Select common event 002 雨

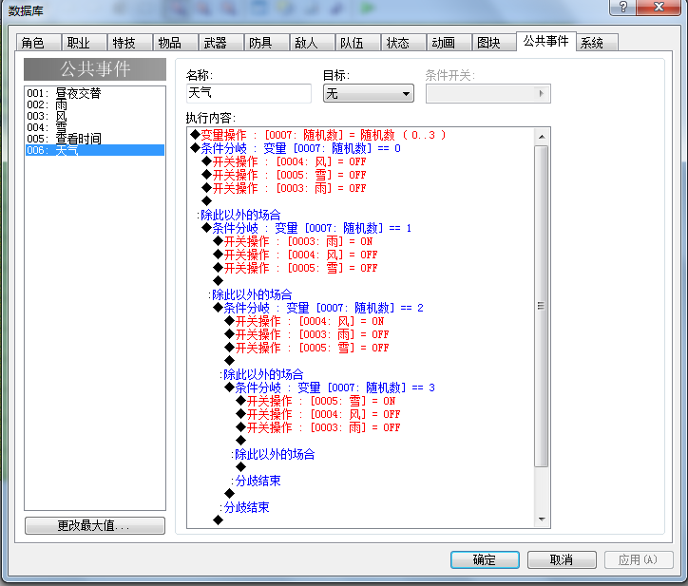[95, 104]
